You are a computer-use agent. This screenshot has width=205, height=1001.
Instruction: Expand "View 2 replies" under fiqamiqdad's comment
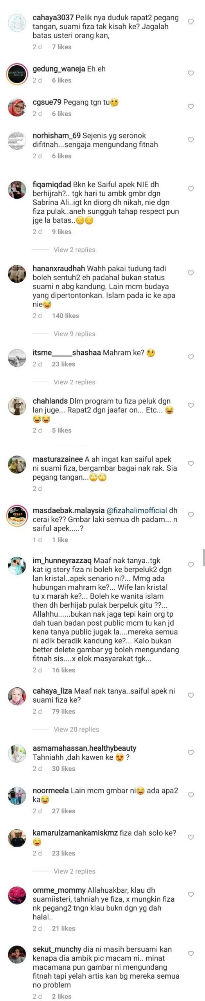[74, 249]
